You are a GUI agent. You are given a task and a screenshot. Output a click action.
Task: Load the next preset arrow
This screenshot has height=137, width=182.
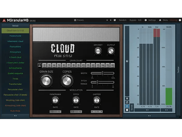pos(111,20)
